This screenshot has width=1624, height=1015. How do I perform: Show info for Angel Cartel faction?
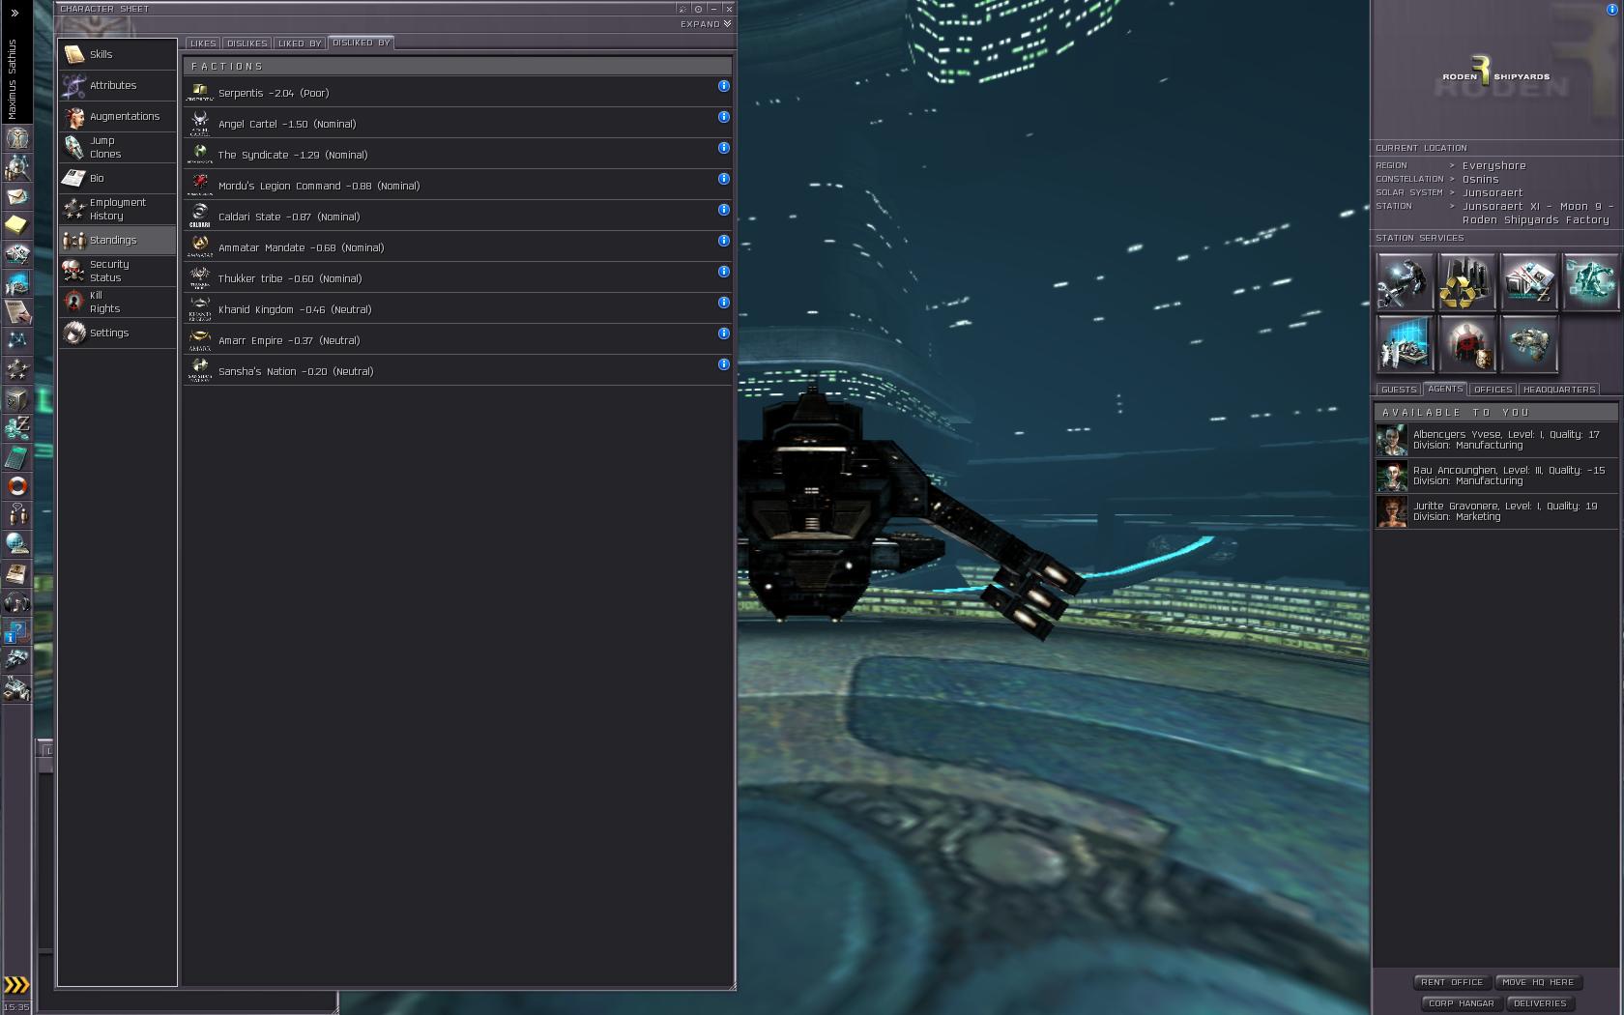tap(723, 117)
